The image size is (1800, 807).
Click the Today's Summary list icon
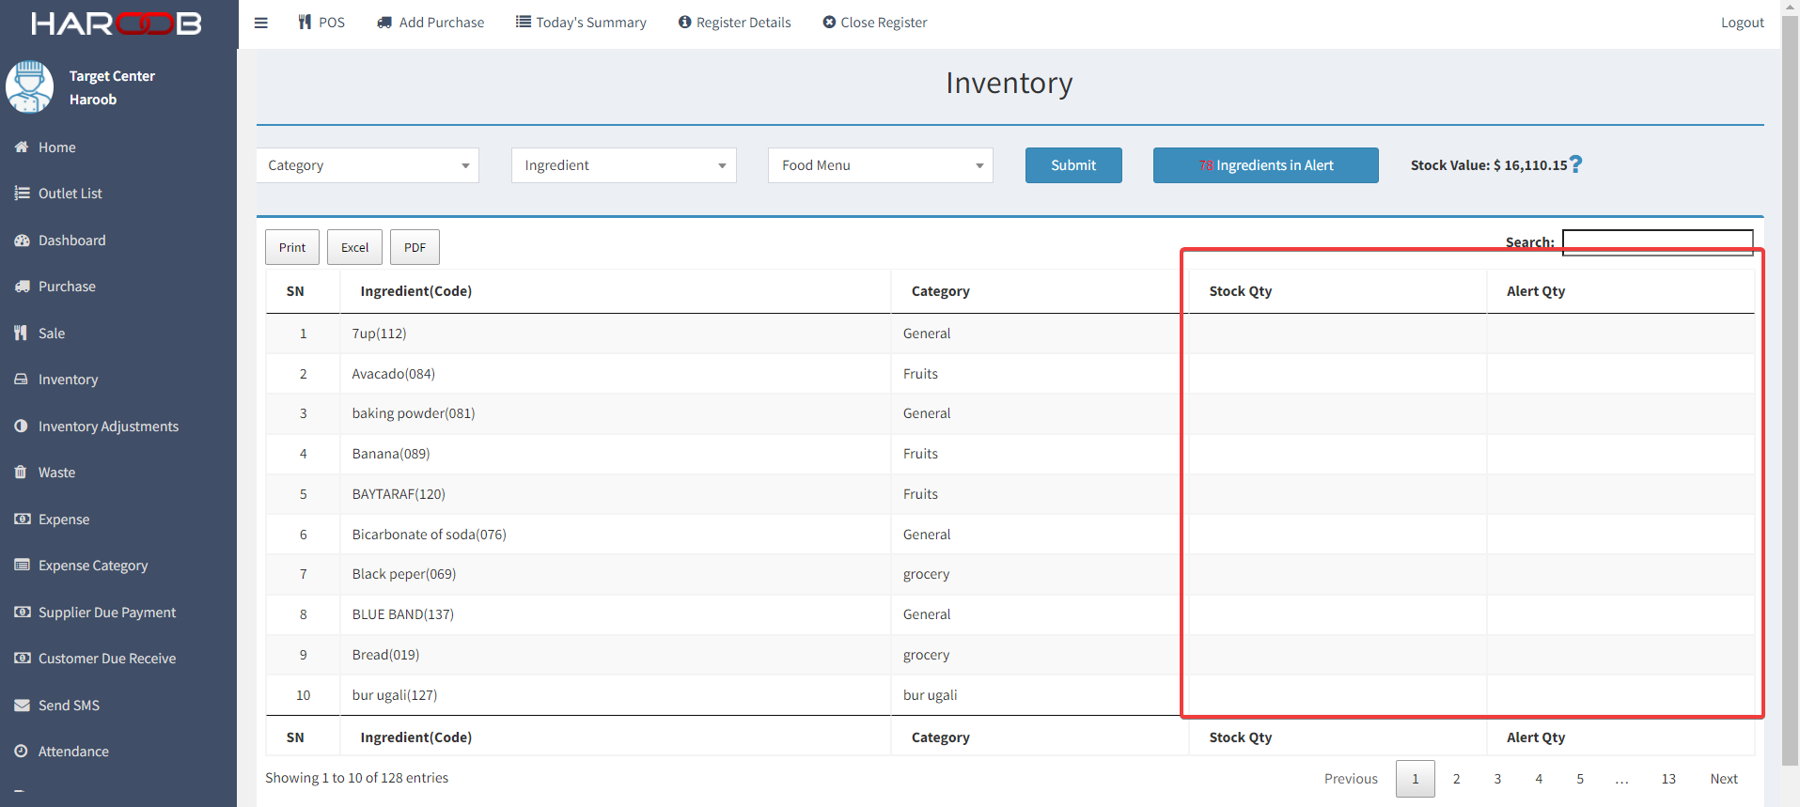(524, 22)
